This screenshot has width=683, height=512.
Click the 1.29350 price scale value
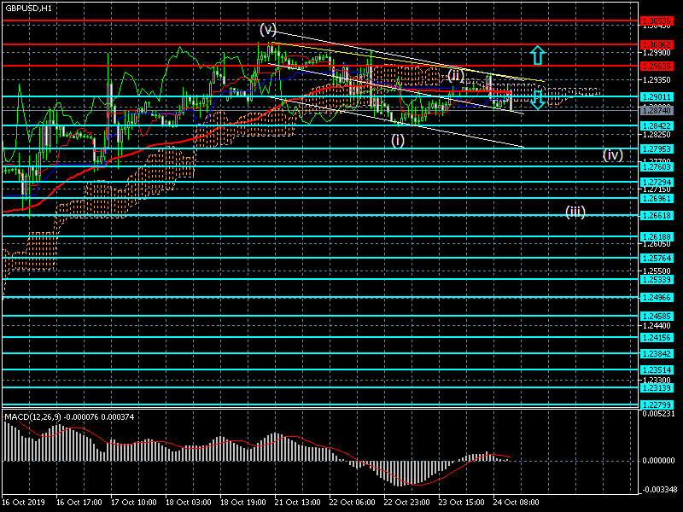pos(657,80)
